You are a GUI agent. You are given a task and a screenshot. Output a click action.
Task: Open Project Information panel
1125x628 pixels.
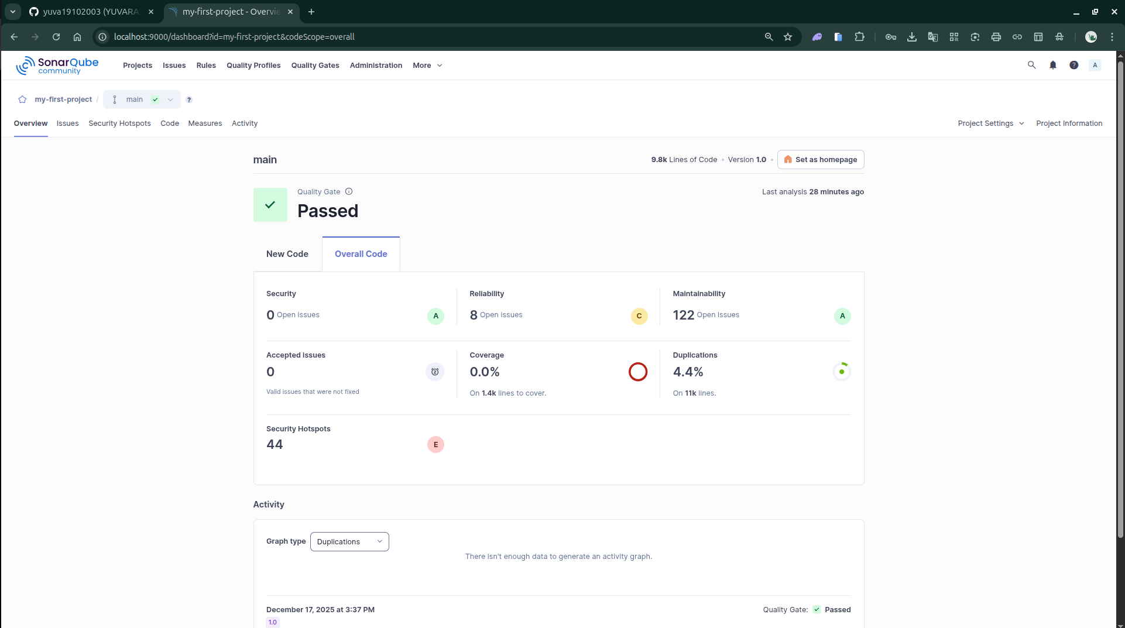point(1069,123)
